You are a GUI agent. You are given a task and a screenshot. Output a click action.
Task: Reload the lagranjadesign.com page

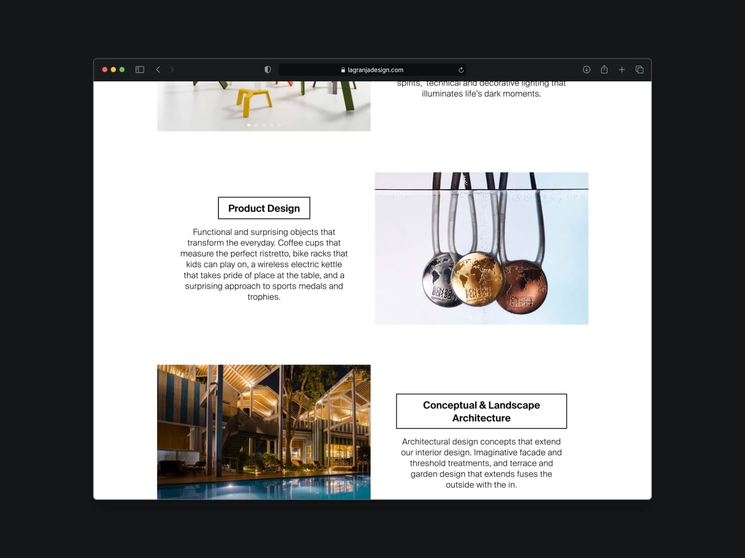click(461, 70)
